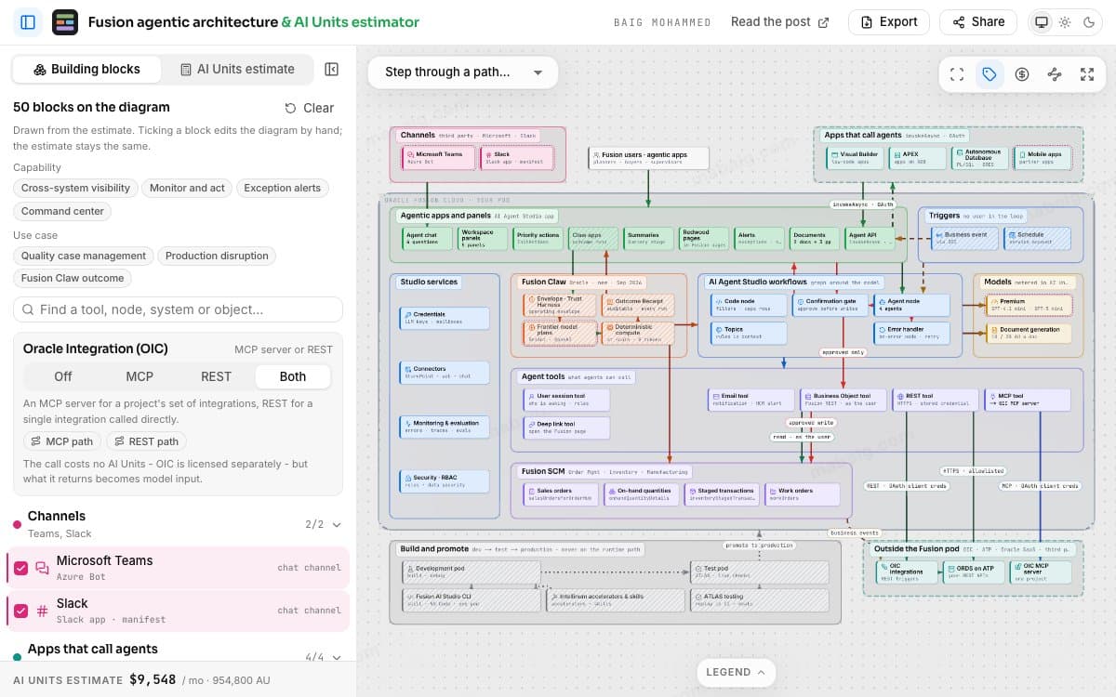Collapse the Channels section chevron
This screenshot has width=1116, height=697.
tap(337, 524)
